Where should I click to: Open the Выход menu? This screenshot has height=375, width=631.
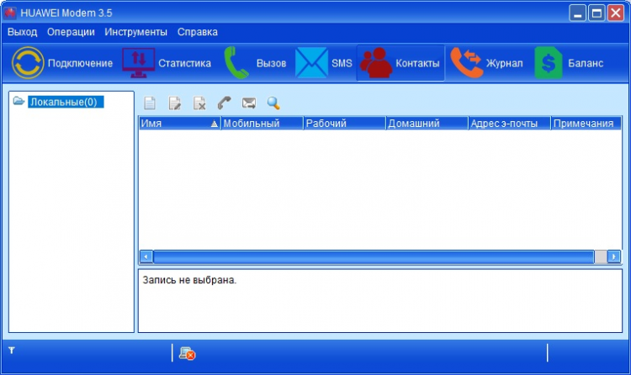click(x=22, y=32)
